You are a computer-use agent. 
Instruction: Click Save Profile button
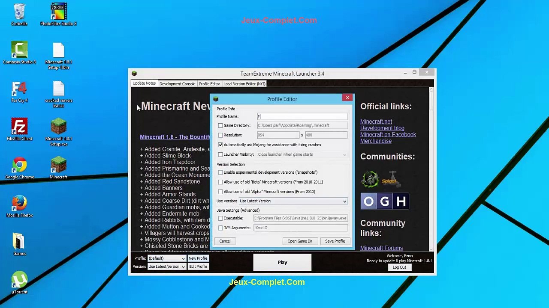pos(335,241)
